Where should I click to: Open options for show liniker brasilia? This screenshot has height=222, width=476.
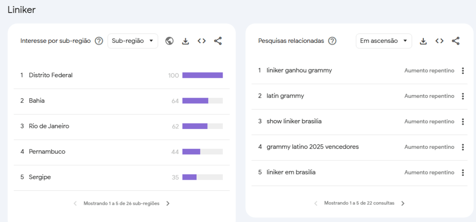click(462, 121)
